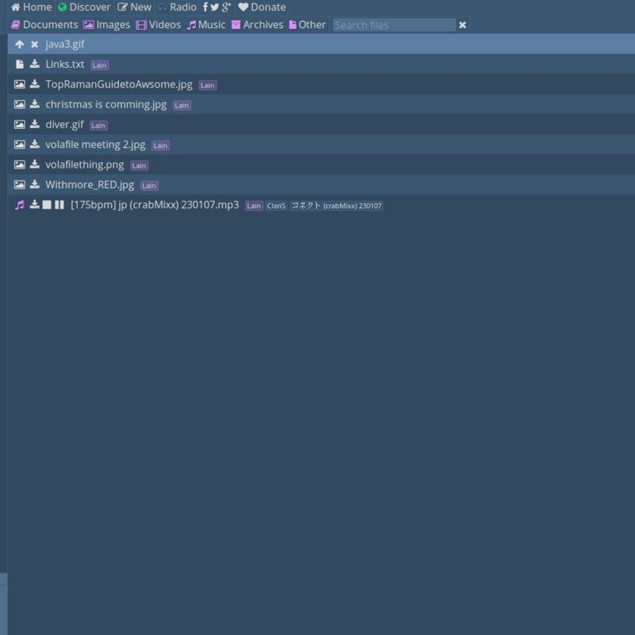Stop playback of the crabMixx mp3
This screenshot has width=635, height=635.
pos(47,205)
